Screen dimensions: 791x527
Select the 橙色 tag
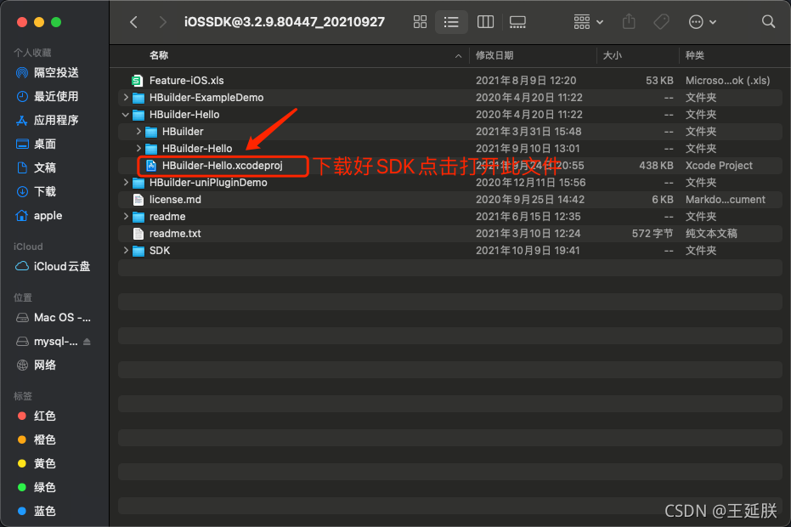click(37, 439)
